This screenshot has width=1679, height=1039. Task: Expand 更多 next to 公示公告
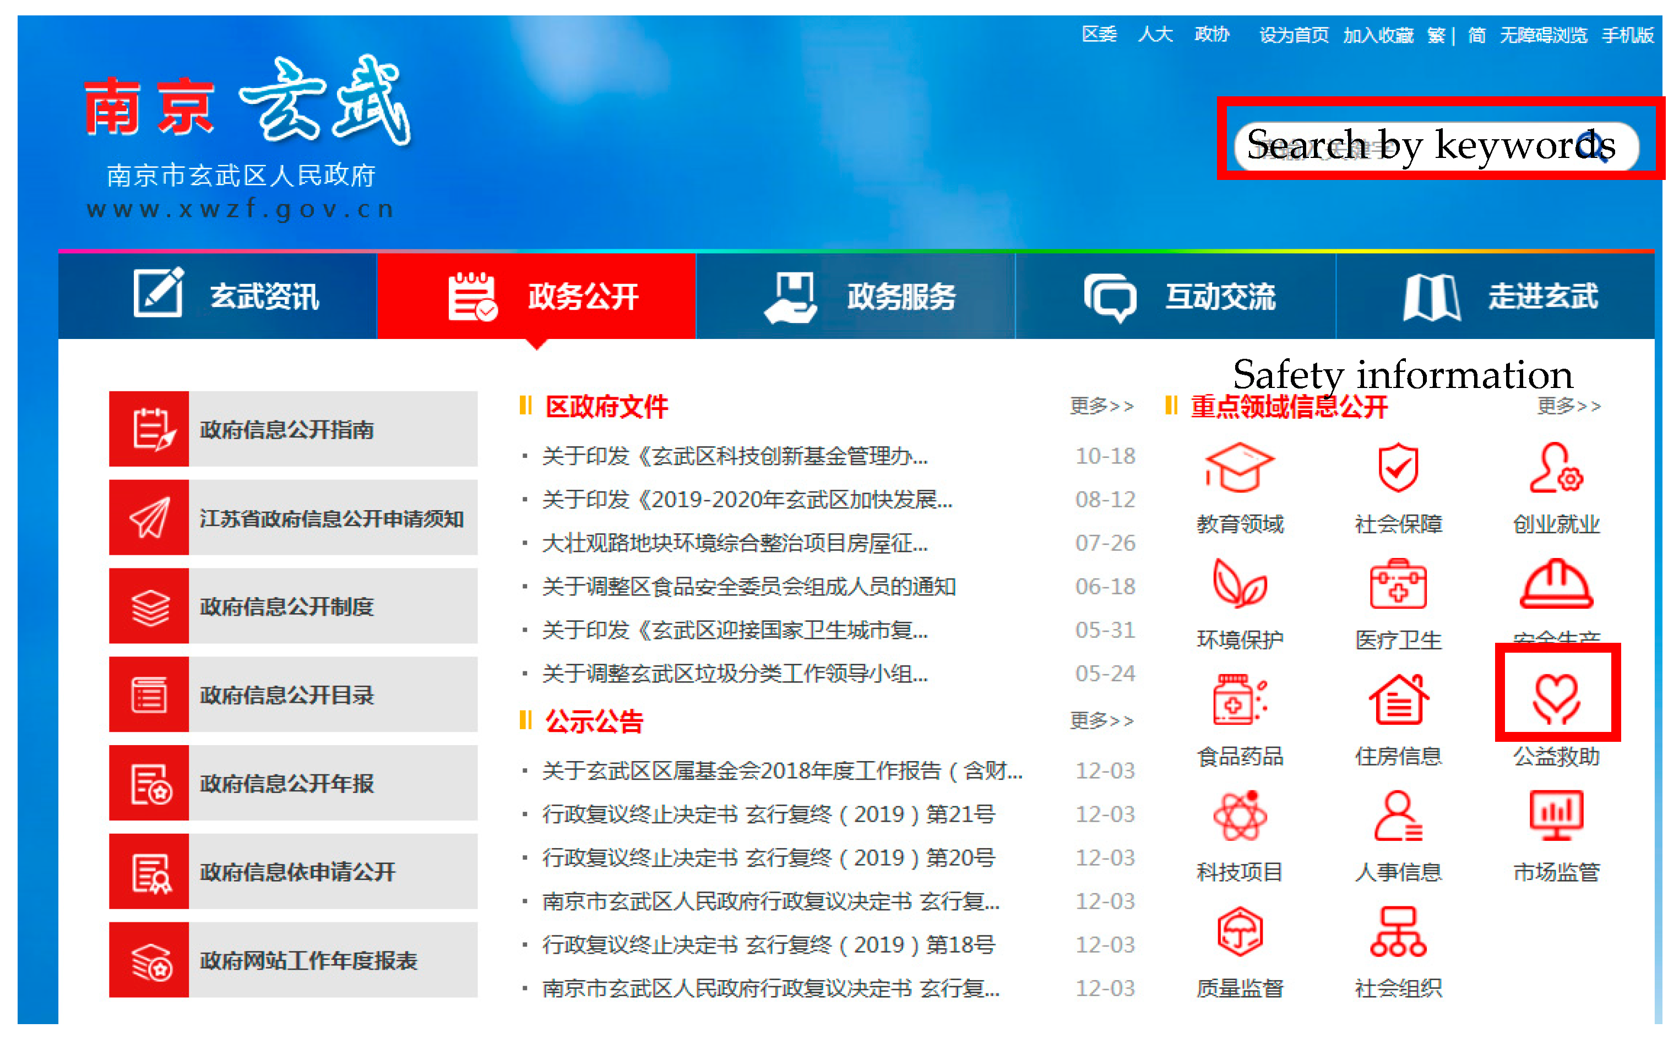(x=1101, y=720)
